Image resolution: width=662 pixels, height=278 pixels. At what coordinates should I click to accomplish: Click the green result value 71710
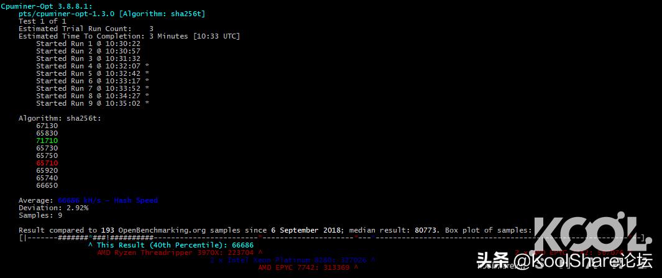tap(47, 141)
